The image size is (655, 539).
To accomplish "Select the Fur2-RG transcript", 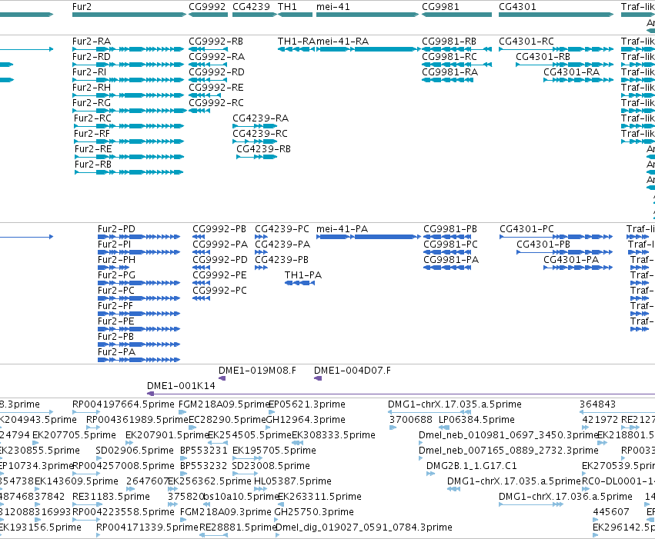I will pos(129,111).
